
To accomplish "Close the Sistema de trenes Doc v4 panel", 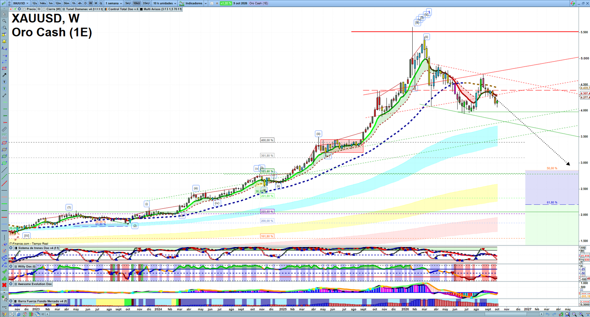I will (11, 248).
